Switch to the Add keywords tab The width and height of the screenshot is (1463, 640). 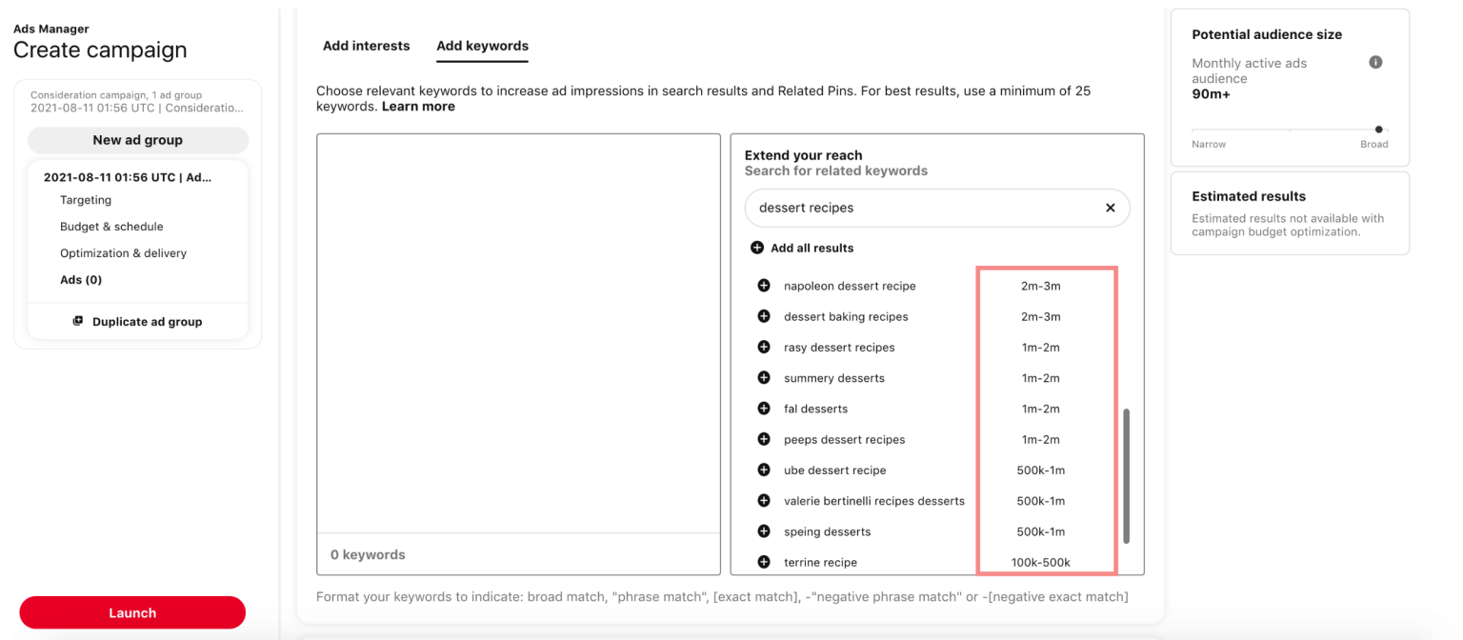coord(482,46)
